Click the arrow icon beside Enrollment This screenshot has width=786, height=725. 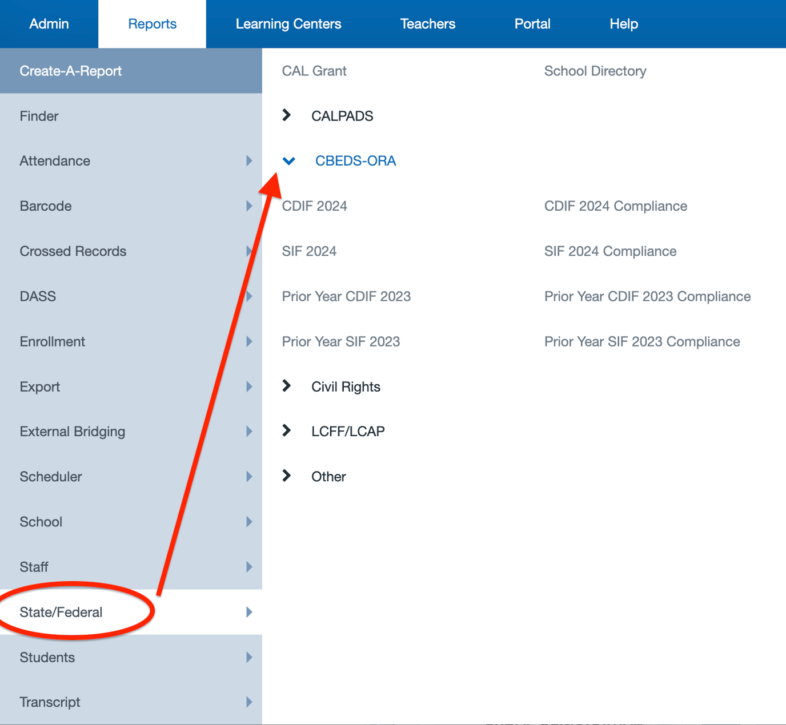249,341
